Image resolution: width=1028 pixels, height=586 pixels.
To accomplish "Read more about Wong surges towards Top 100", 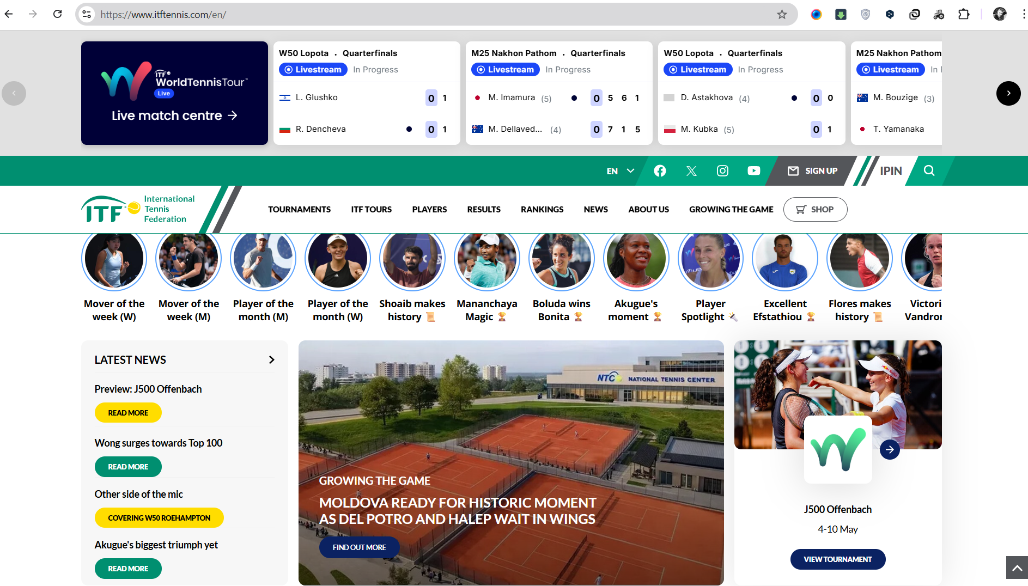I will [x=128, y=467].
